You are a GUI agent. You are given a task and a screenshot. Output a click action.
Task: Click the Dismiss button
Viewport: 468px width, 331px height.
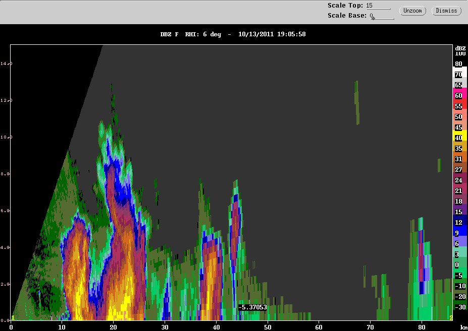(446, 11)
